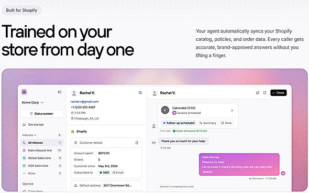Click the pink hexagon icon by Jessica answered
This screenshot has width=309, height=193.
click(x=174, y=113)
